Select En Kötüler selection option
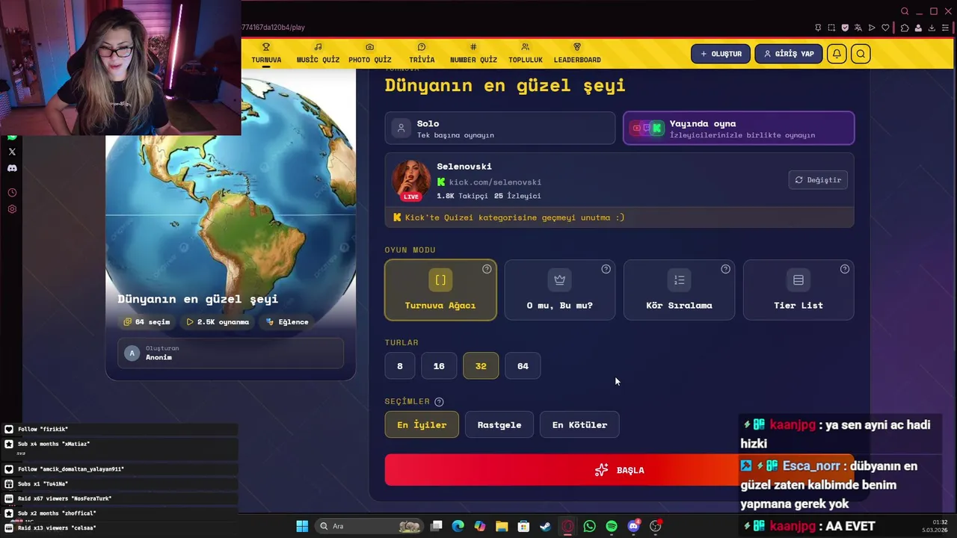This screenshot has width=957, height=538. 579,424
